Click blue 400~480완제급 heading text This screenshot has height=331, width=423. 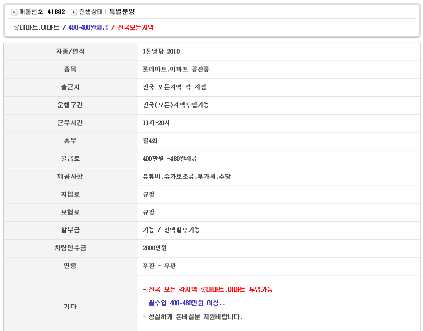coord(88,27)
